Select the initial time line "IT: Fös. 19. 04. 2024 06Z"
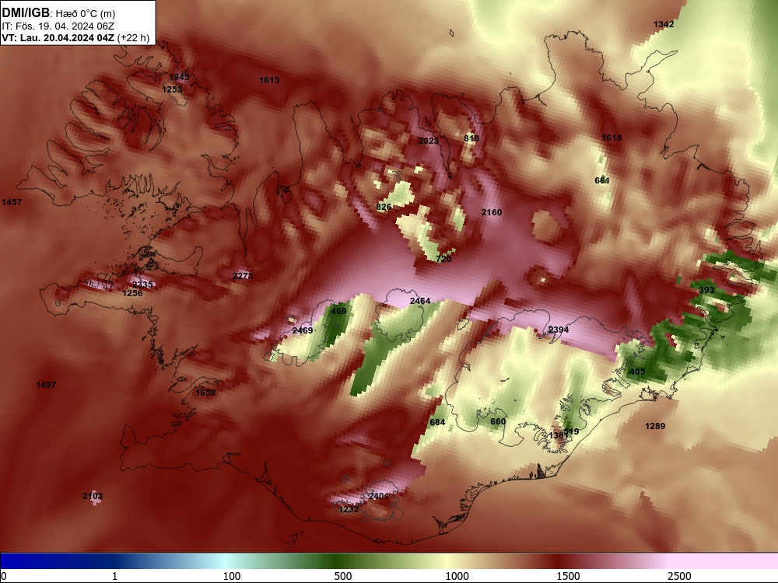Viewport: 778px width, 583px height. [x=58, y=26]
